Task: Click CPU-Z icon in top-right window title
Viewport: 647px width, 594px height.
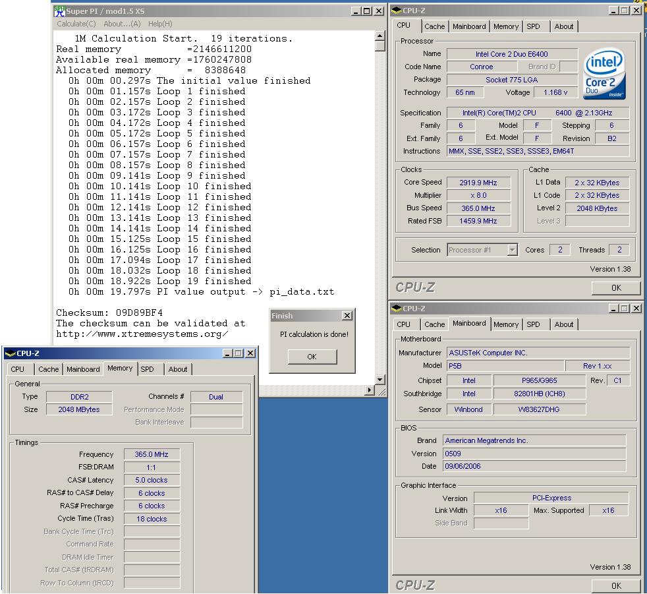Action: pos(397,11)
